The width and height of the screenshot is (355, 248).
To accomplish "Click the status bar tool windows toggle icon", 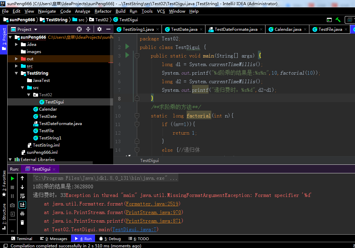I will coord(5,246).
